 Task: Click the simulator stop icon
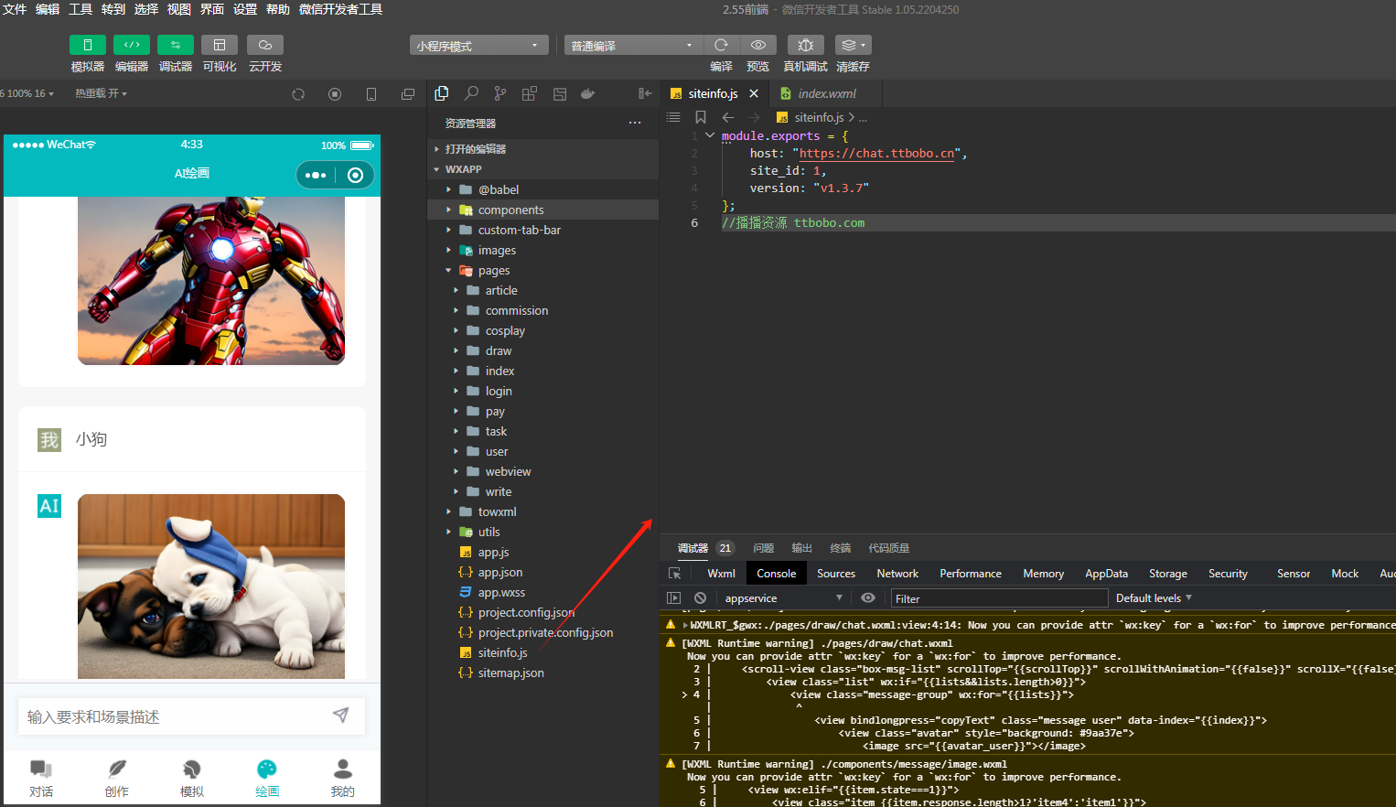click(335, 94)
